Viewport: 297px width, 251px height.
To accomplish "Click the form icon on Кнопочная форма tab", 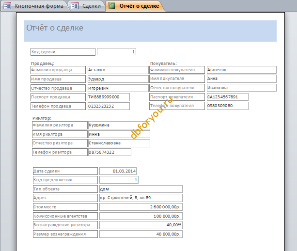I will coord(7,6).
